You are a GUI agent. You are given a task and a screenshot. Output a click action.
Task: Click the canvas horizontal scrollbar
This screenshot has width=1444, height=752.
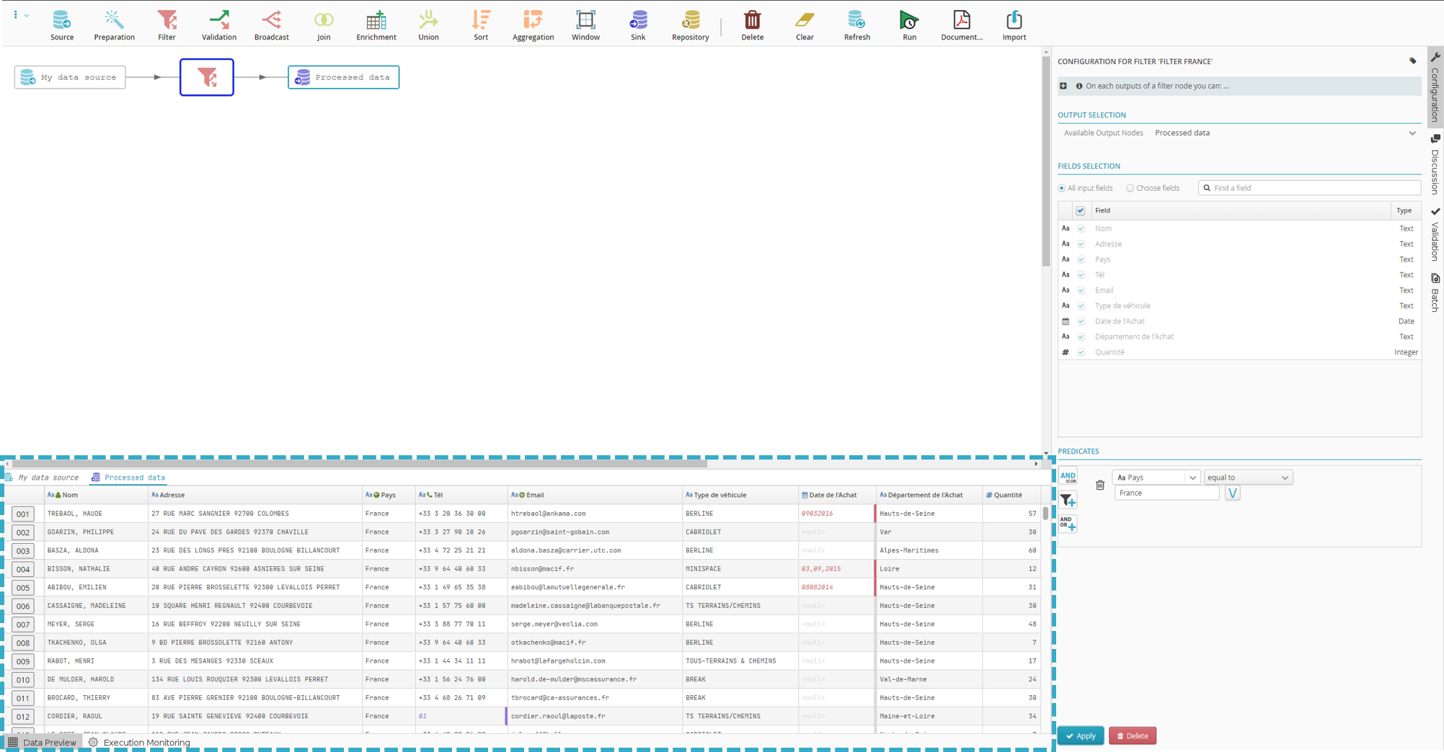[360, 464]
